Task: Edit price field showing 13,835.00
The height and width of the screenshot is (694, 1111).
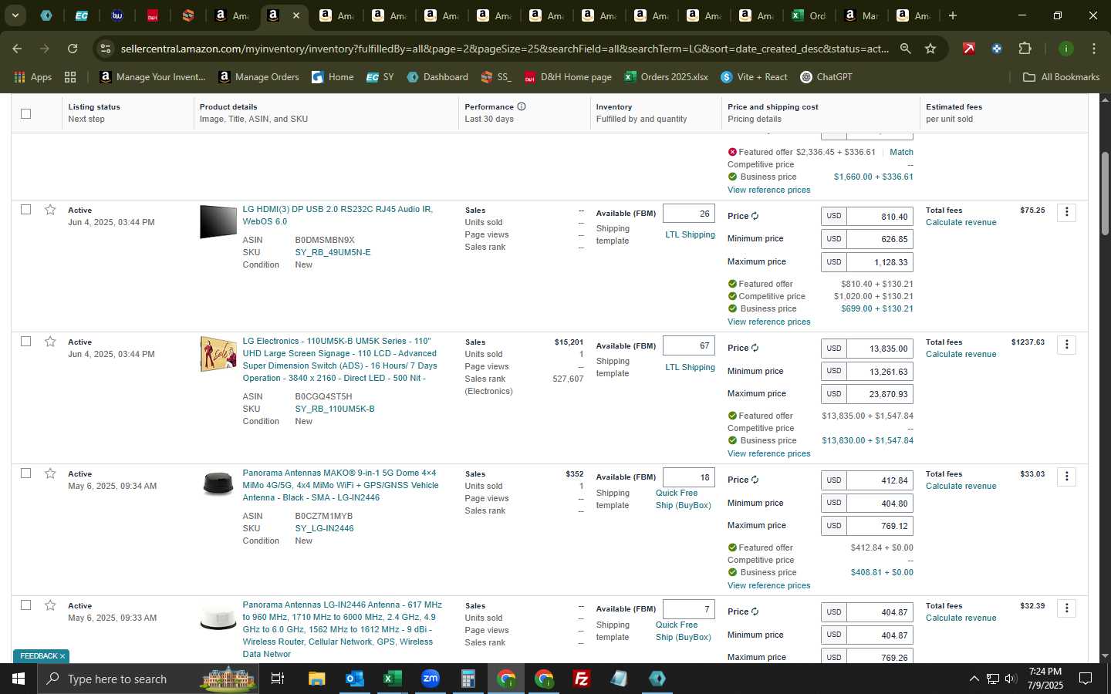Action: 880,349
